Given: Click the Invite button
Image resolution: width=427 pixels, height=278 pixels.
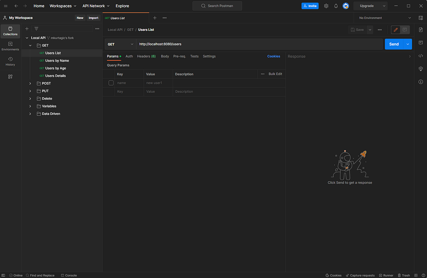Looking at the screenshot, I should pos(310,6).
